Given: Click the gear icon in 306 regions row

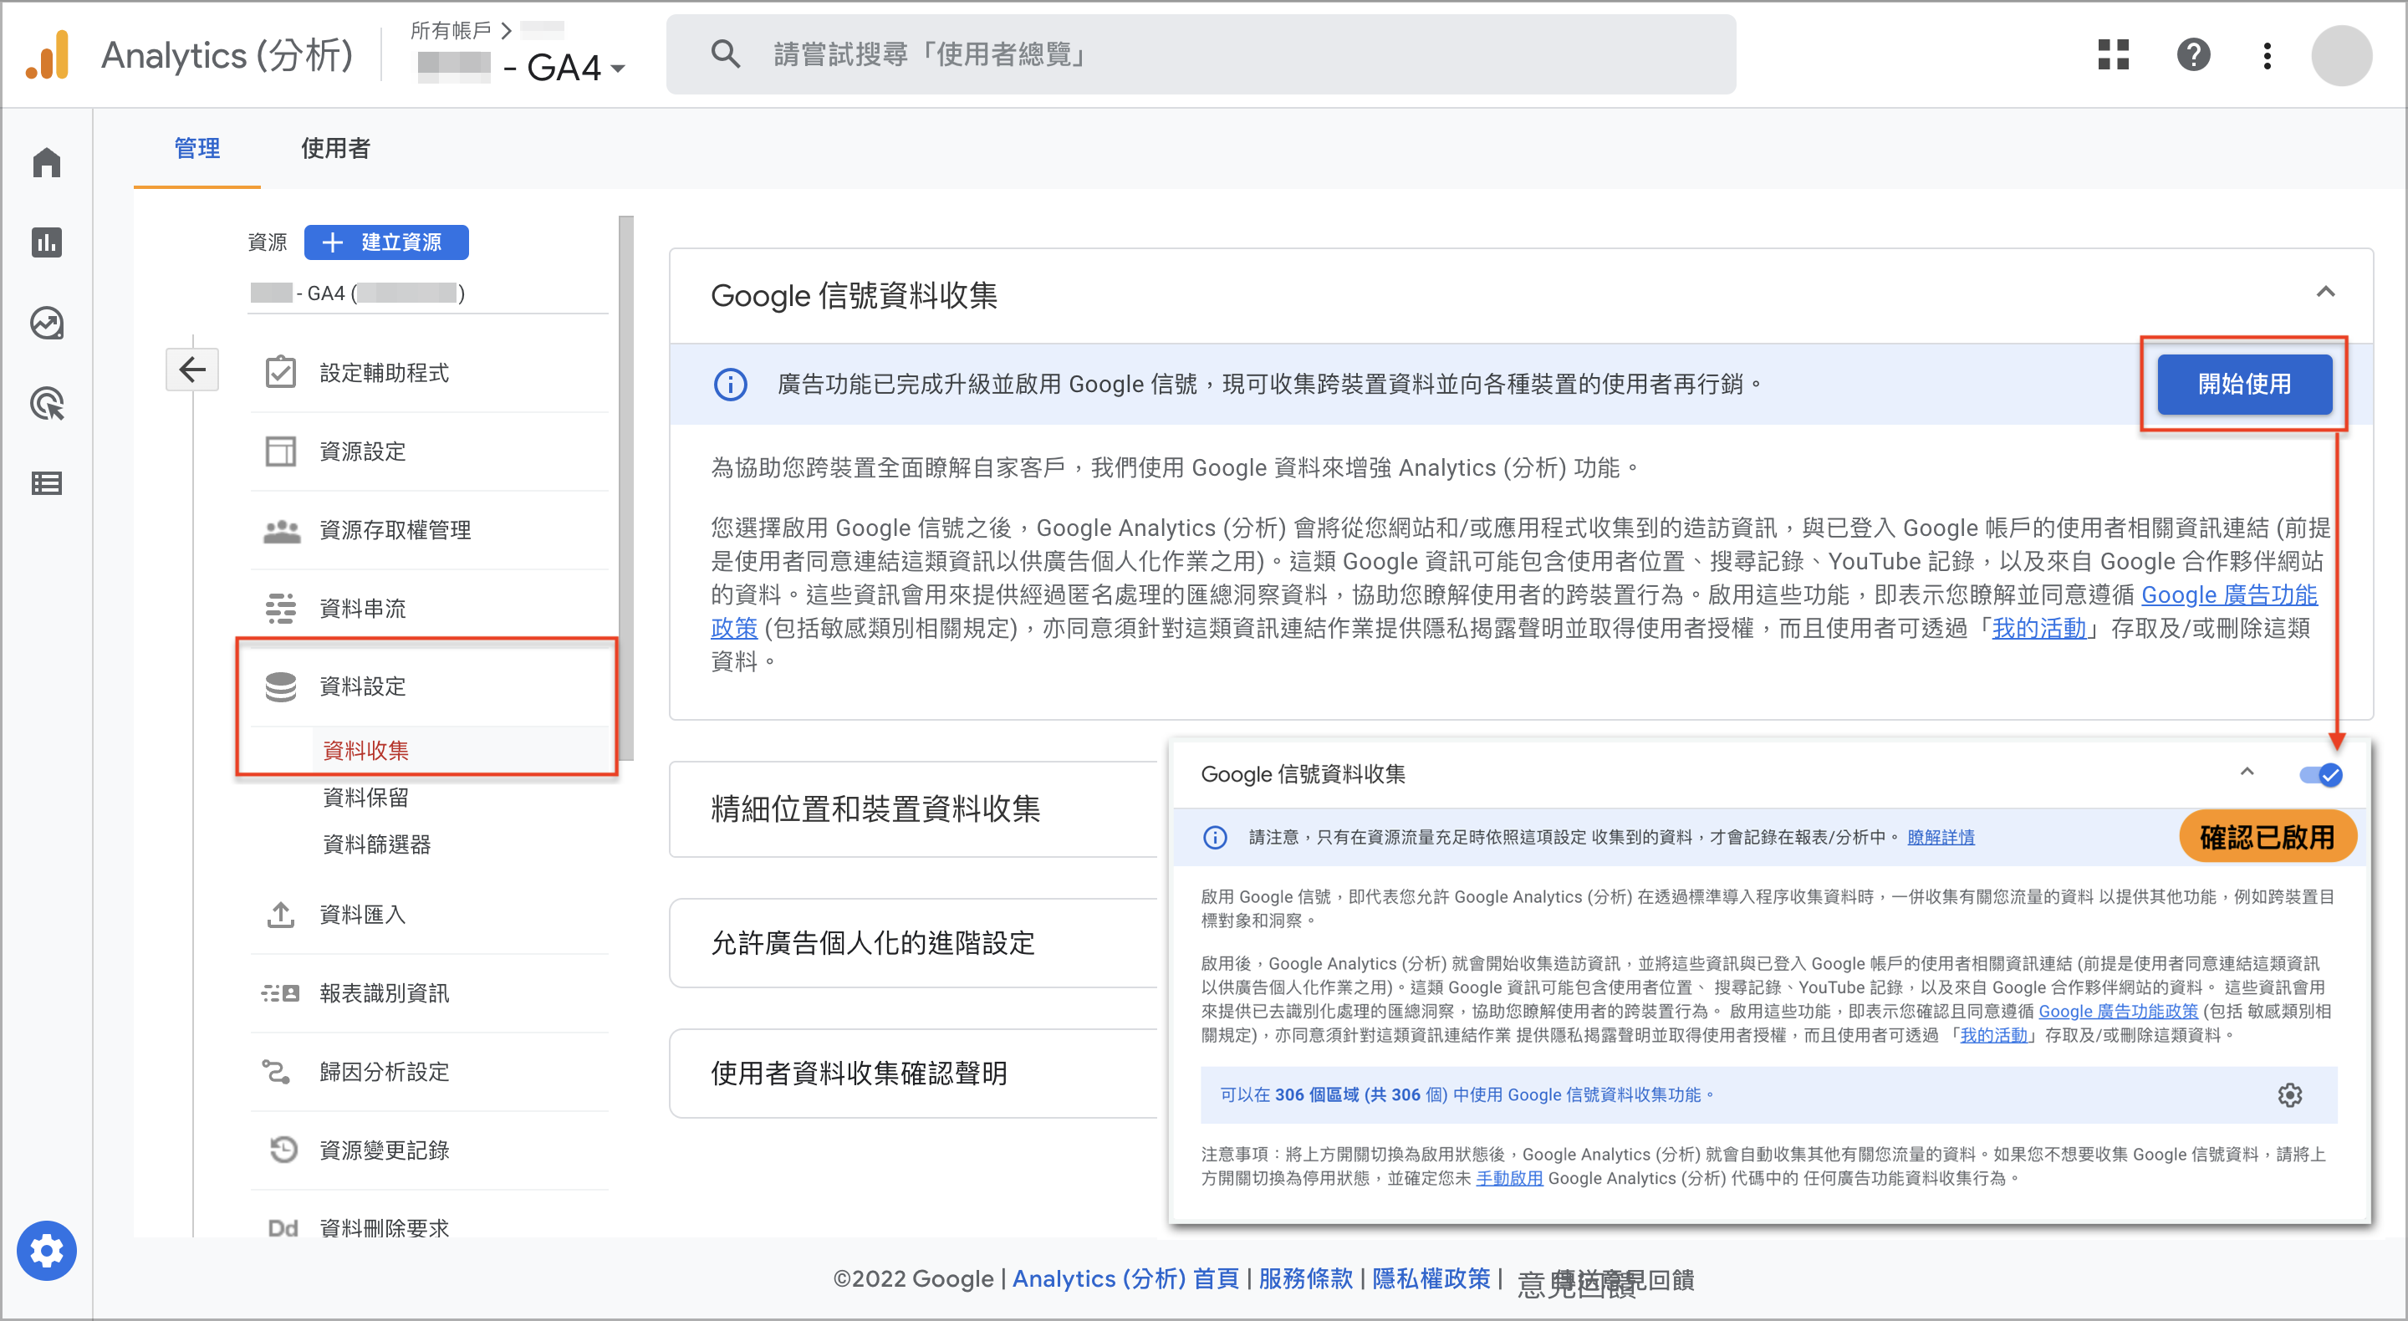Looking at the screenshot, I should click(2289, 1094).
